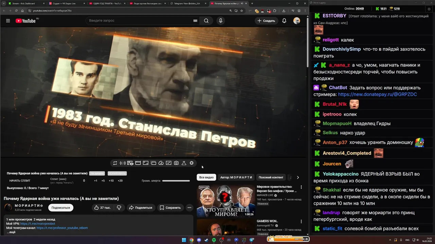Open Steam from the taskbar
Image resolution: width=435 pixels, height=244 pixels.
206,240
